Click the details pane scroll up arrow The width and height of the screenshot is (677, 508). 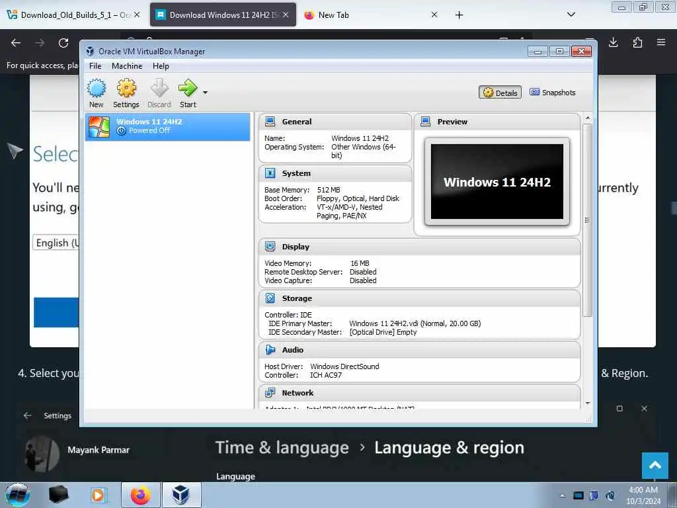(588, 118)
